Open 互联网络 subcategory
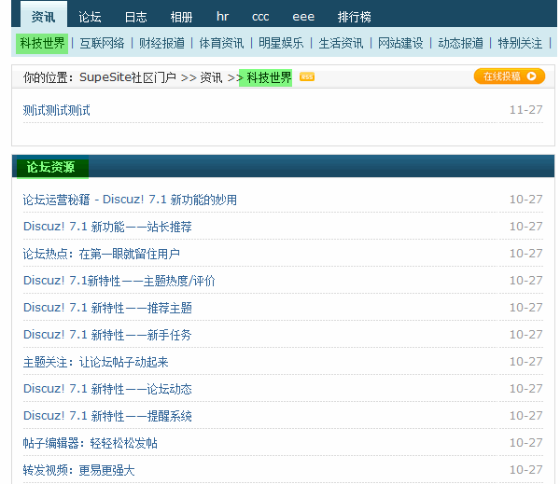The height and width of the screenshot is (484, 560). 102,43
